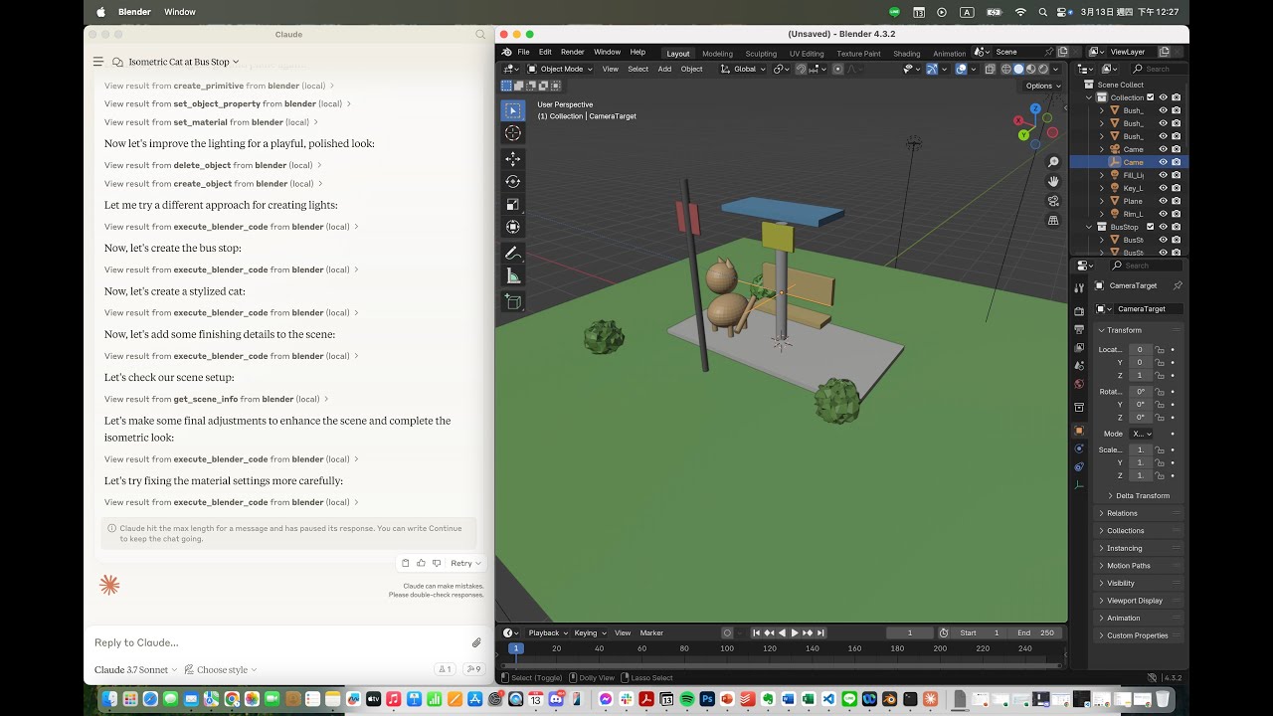Open the Object properties tab
The width and height of the screenshot is (1273, 716).
tap(1079, 431)
